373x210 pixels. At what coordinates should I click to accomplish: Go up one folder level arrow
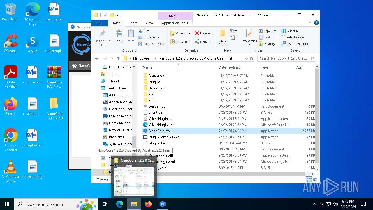(118, 58)
